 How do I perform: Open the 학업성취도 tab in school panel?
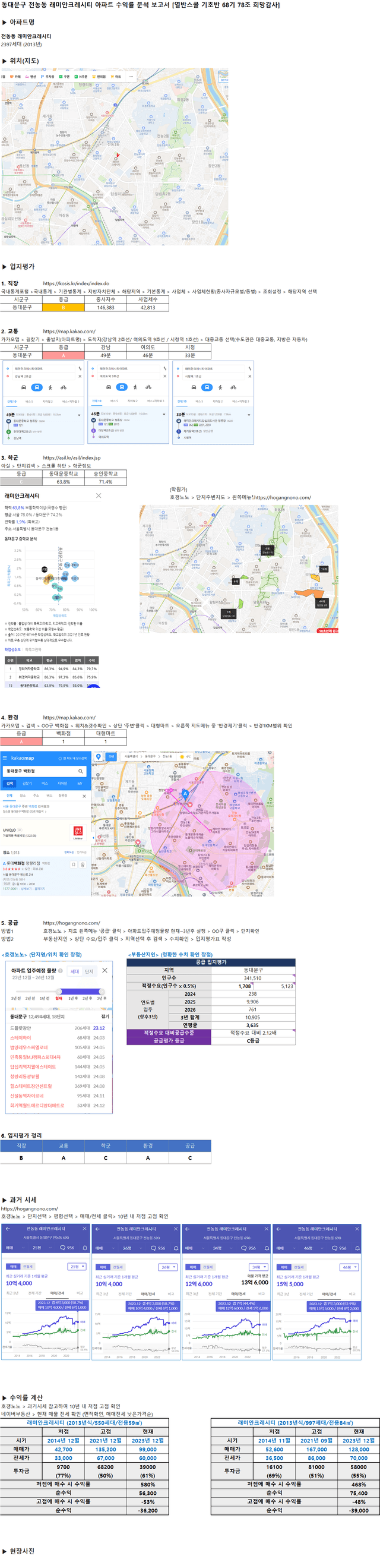click(x=12, y=649)
